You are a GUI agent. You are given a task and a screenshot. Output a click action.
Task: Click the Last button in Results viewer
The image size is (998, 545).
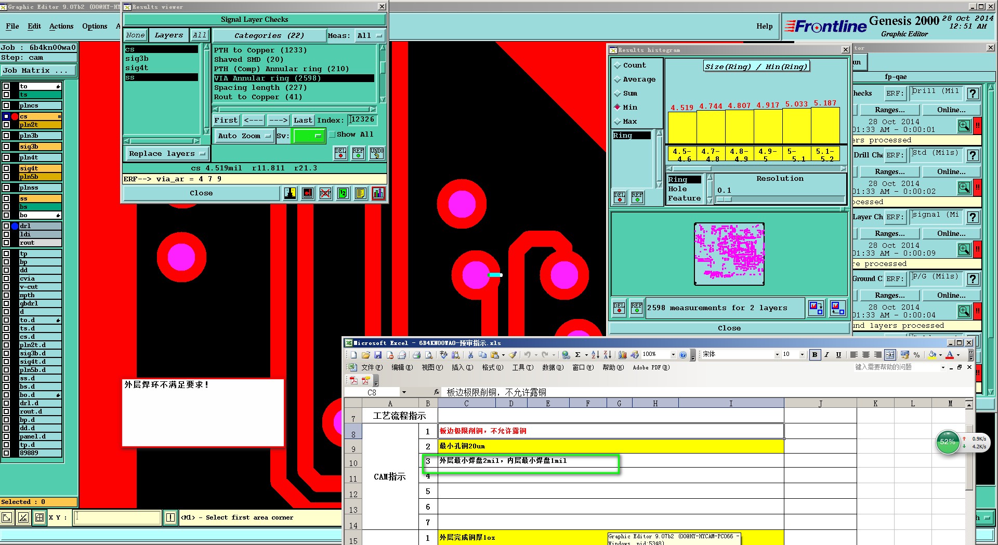[303, 121]
